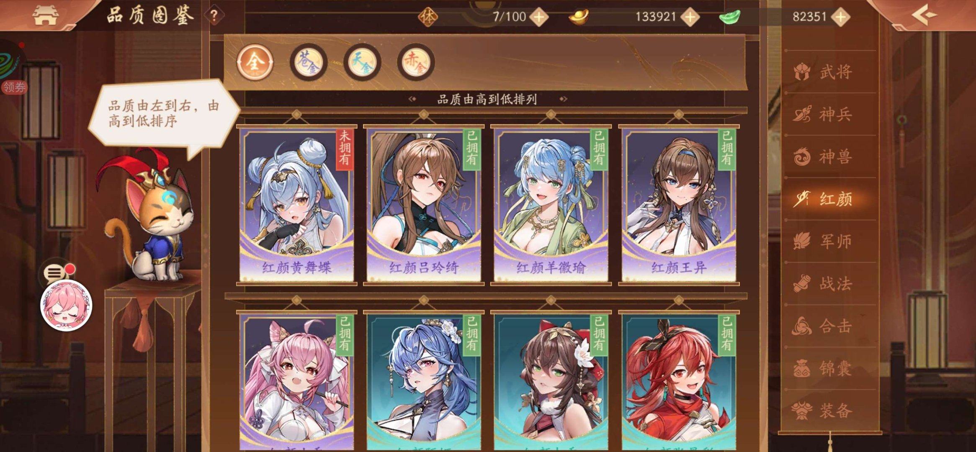Screen dimensions: 976x452
Task: Add stamina with the plus beside 7/100
Action: tap(539, 17)
